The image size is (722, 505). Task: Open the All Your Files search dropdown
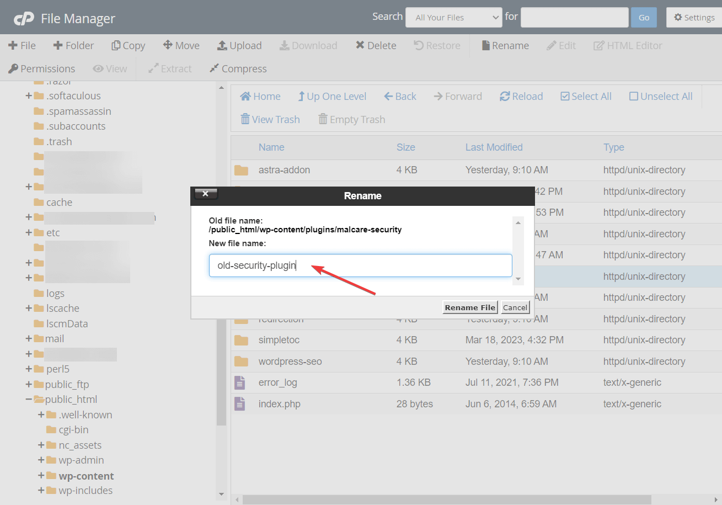coord(453,17)
